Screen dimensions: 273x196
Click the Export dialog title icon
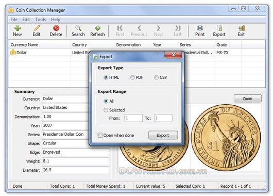95,57
